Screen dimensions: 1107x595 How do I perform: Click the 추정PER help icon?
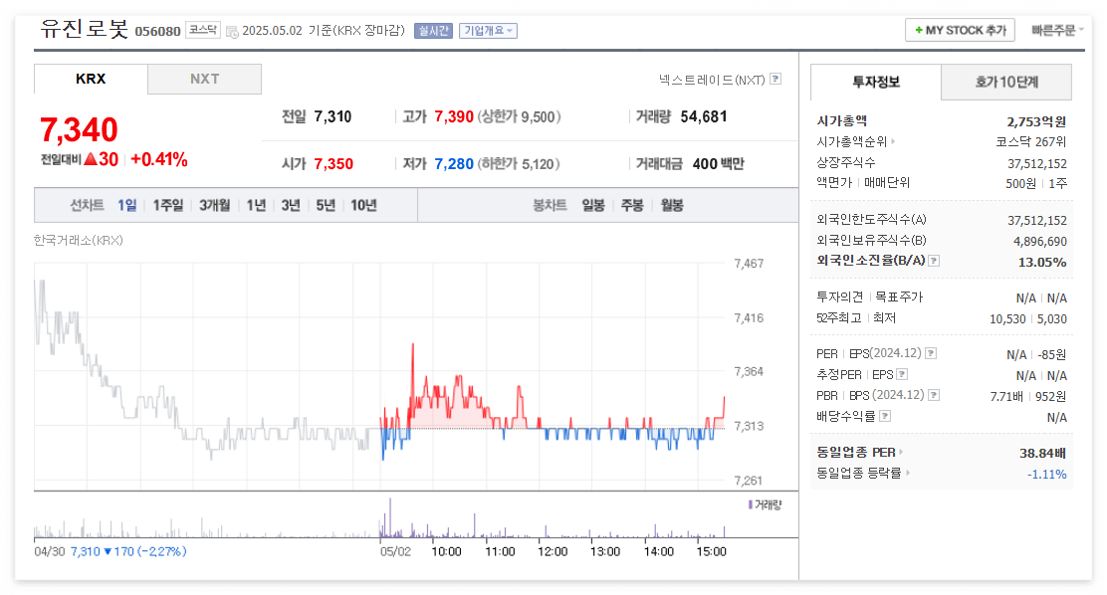pyautogui.click(x=901, y=376)
